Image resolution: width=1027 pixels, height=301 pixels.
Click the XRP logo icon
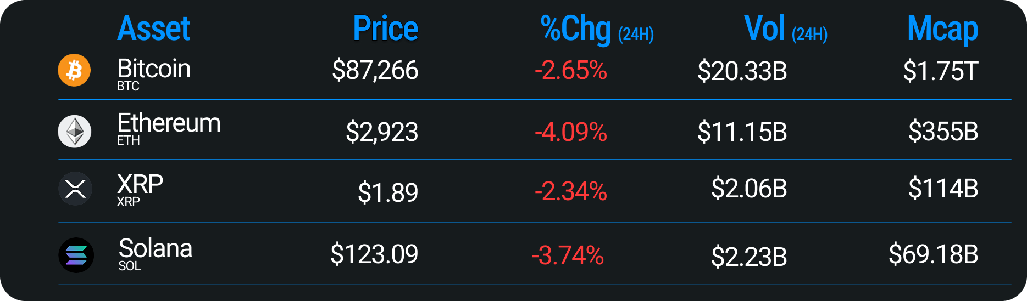pos(75,189)
